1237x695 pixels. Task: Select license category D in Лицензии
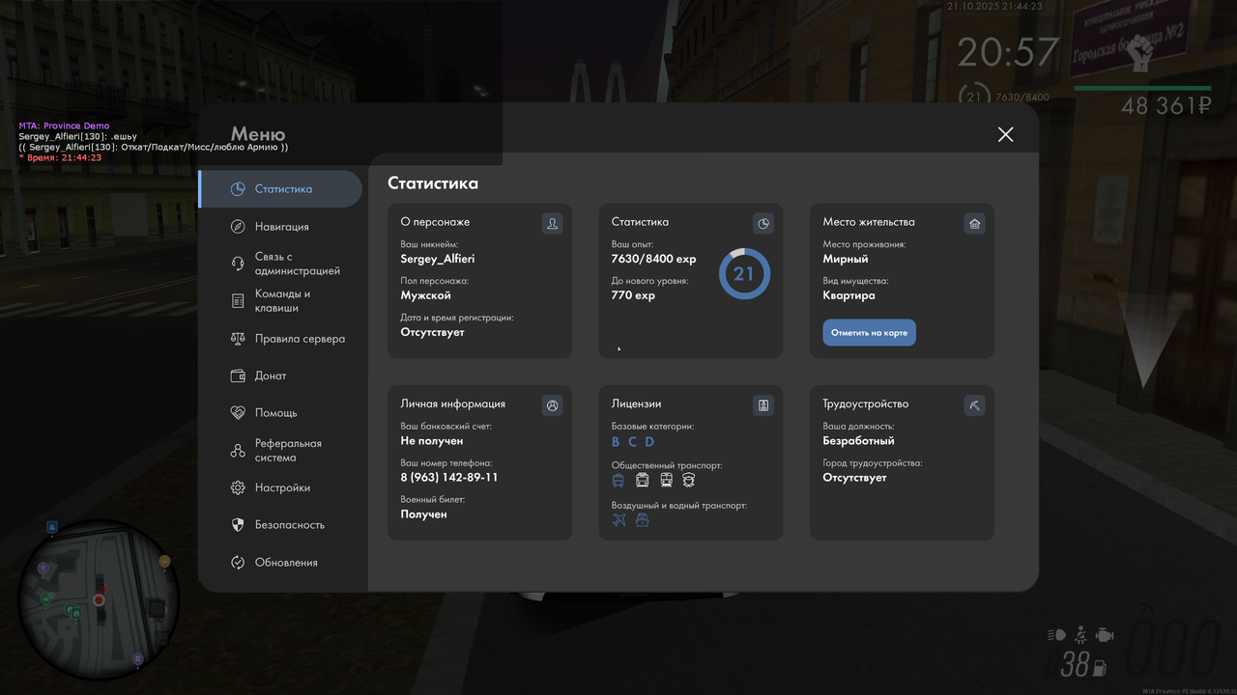649,441
